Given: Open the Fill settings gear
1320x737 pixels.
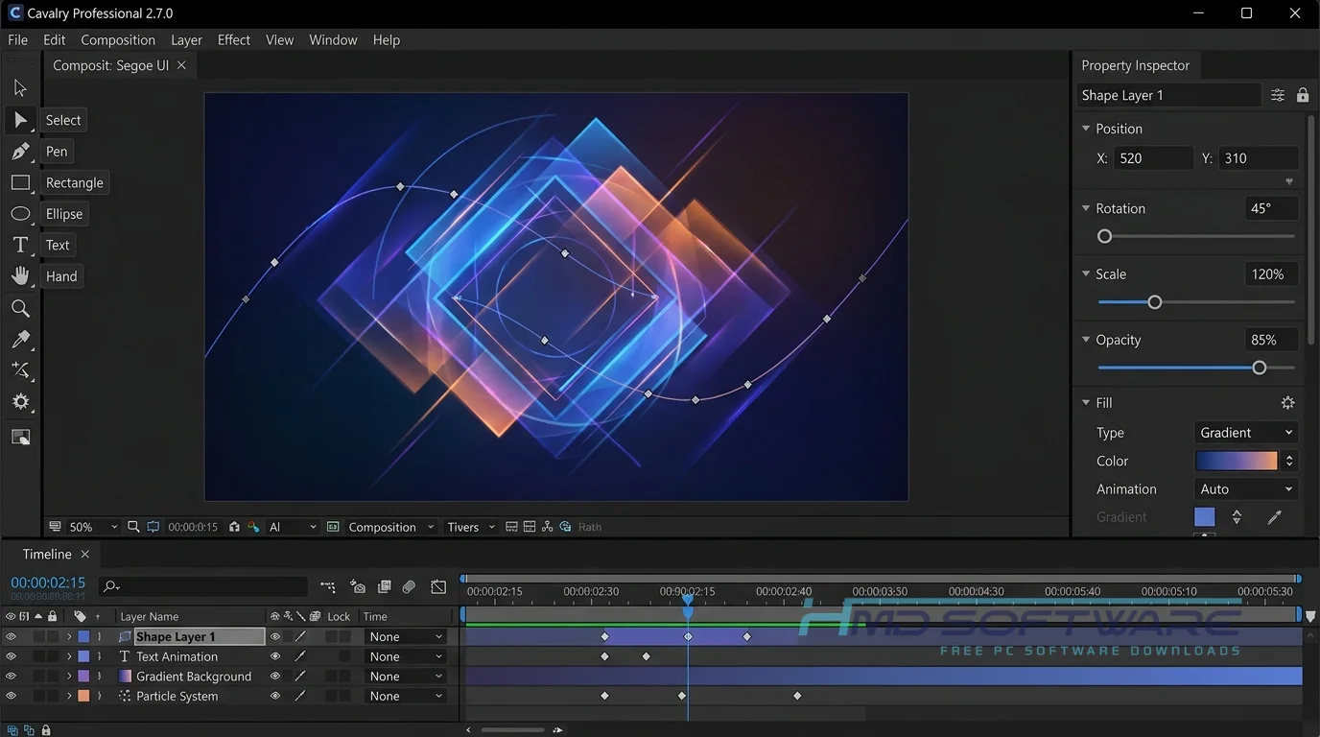Looking at the screenshot, I should [1287, 403].
